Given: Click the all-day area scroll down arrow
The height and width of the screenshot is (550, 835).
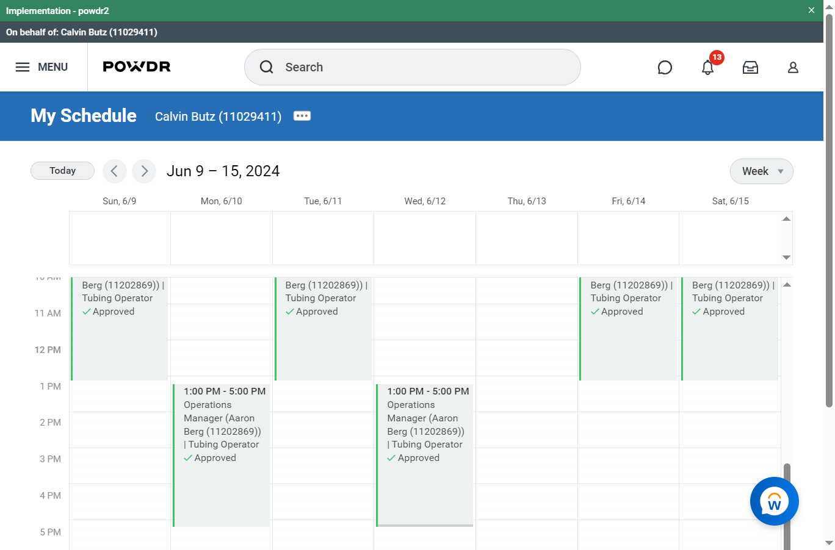Looking at the screenshot, I should (x=787, y=257).
